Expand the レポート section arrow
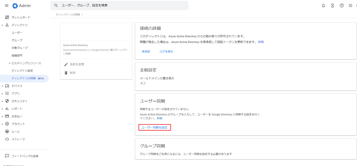Viewport: 357px width, 166px height. (x=2, y=109)
